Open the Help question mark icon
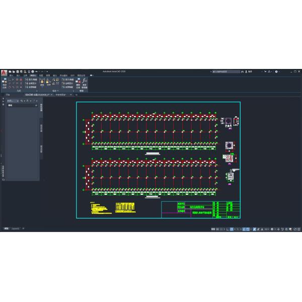Image resolution: width=302 pixels, height=302 pixels. (276, 71)
